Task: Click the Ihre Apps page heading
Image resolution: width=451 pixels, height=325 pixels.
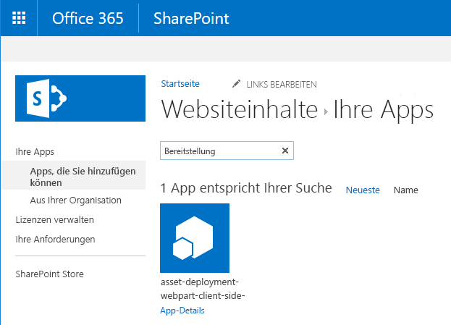Action: coord(383,109)
